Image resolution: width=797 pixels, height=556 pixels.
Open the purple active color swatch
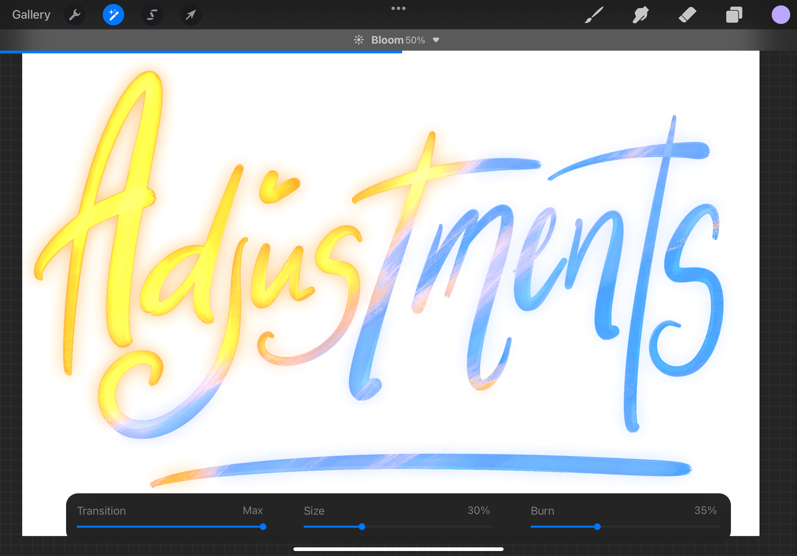point(781,15)
